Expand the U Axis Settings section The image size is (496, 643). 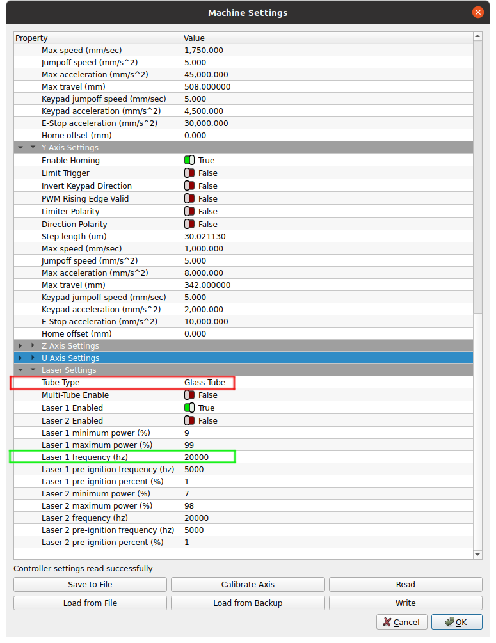pos(33,358)
